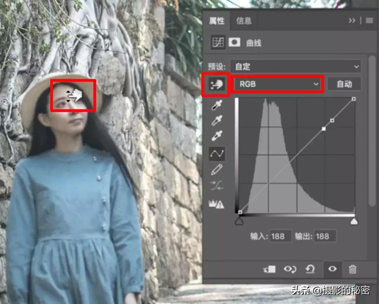
Task: Pick the black point eyedropper
Action: pyautogui.click(x=217, y=105)
